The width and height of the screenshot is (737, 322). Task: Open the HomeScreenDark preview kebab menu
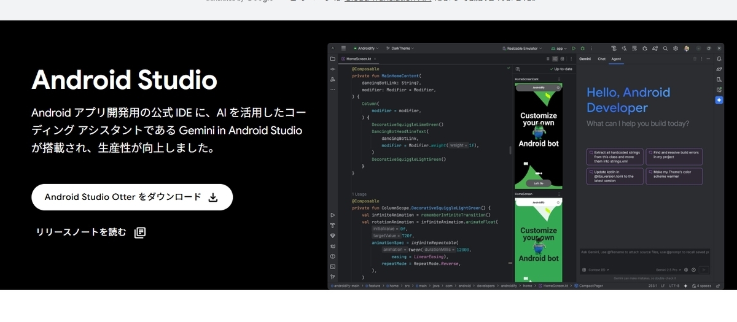tap(559, 79)
